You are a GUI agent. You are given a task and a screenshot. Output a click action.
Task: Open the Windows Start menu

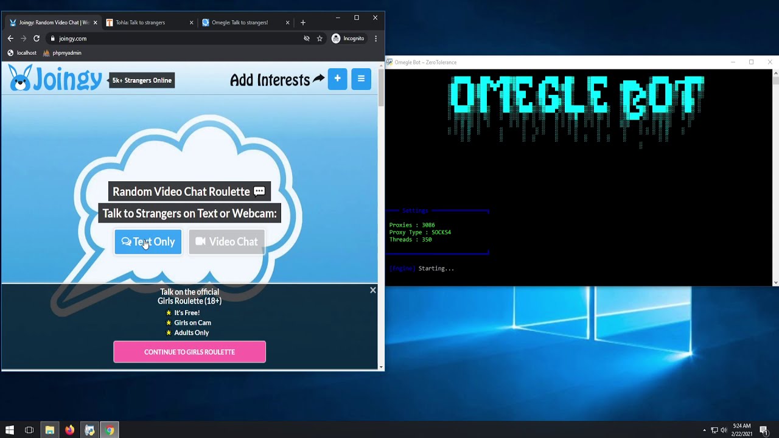(9, 430)
